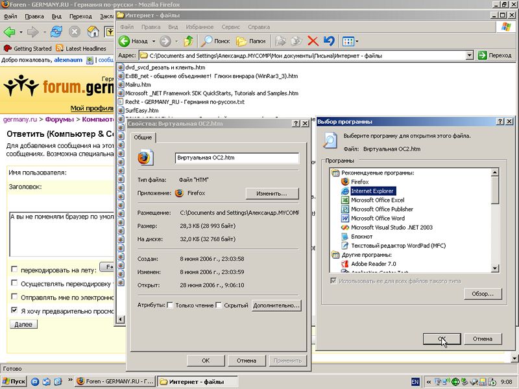The image size is (519, 389).
Task: Select the Общие tab in properties dialog
Action: click(143, 137)
